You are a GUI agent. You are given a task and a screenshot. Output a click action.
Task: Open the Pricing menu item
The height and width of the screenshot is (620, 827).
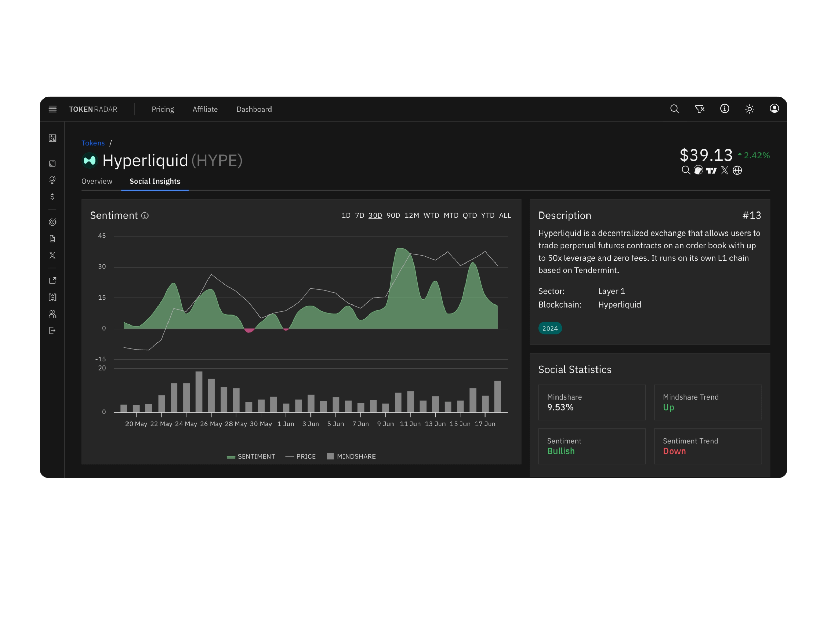point(163,109)
